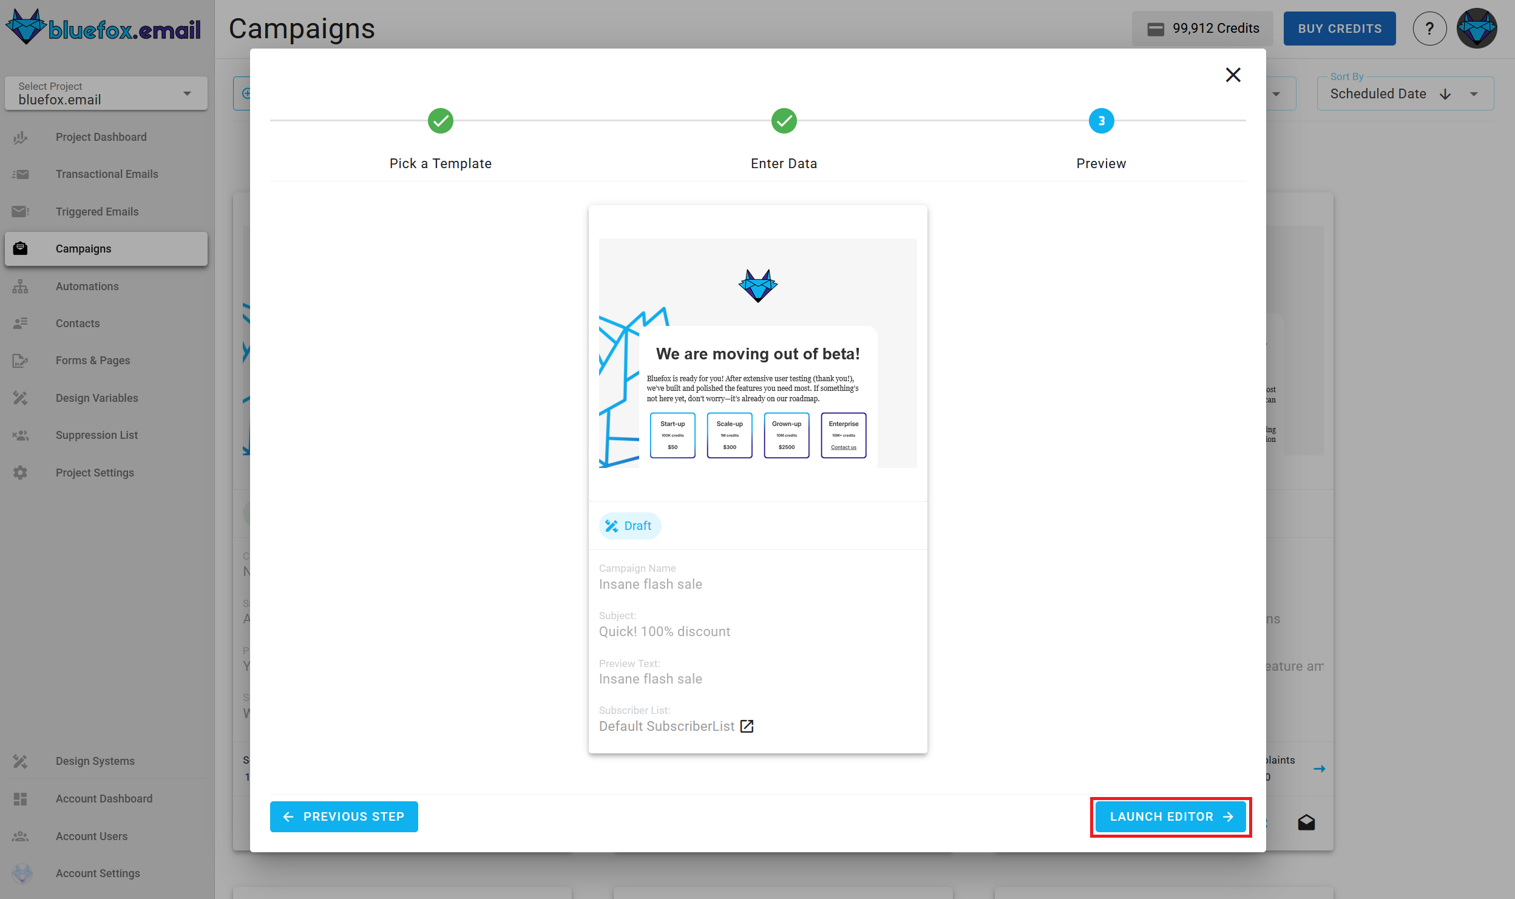Click the PREVIOUS STEP button
The height and width of the screenshot is (899, 1515).
coord(344,816)
